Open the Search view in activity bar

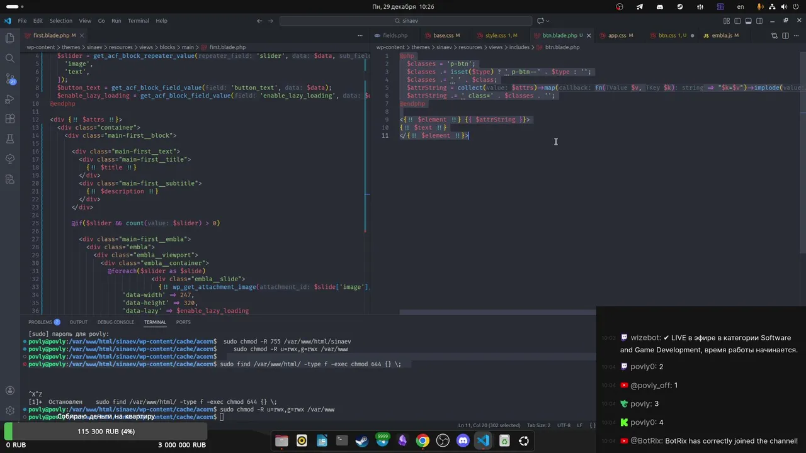(9, 59)
